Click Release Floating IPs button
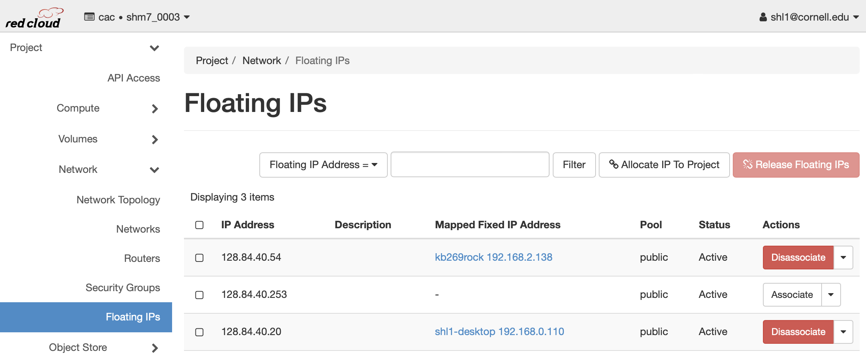 tap(796, 165)
